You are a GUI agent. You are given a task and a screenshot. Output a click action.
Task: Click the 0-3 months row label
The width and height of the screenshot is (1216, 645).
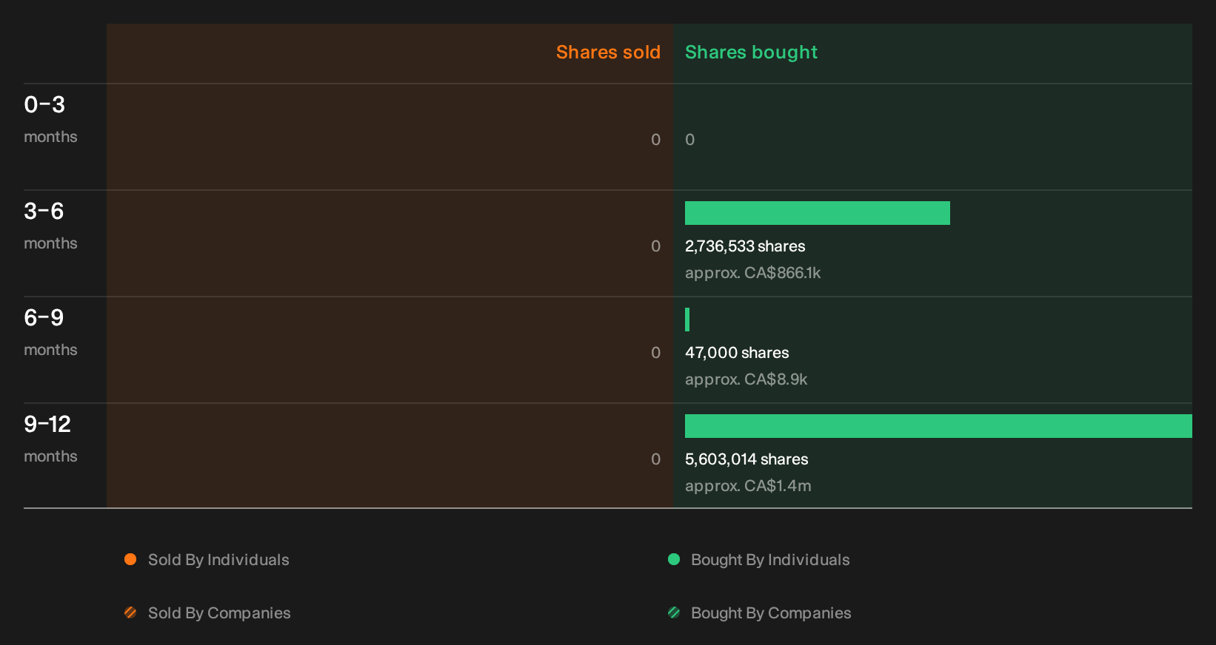pos(50,119)
